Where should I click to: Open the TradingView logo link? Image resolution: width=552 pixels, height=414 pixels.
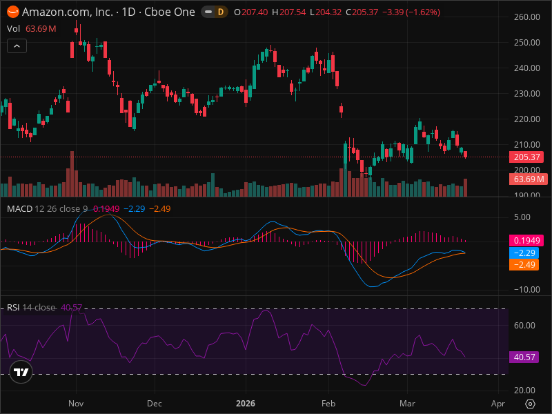pyautogui.click(x=21, y=372)
